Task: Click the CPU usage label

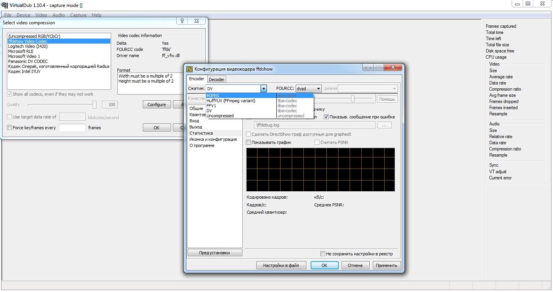Action: point(496,57)
